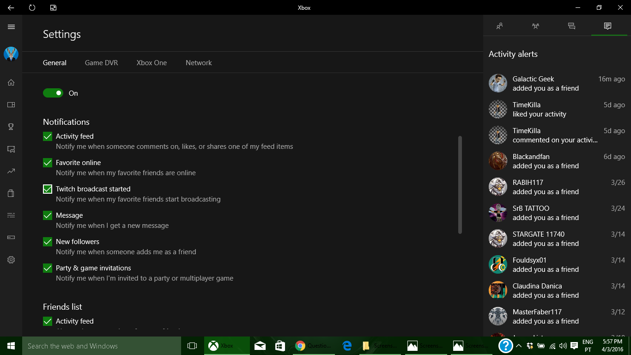Uncheck Favorite online notification
The height and width of the screenshot is (355, 631).
point(48,163)
